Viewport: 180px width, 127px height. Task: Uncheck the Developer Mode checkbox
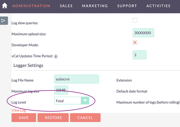pyautogui.click(x=135, y=42)
